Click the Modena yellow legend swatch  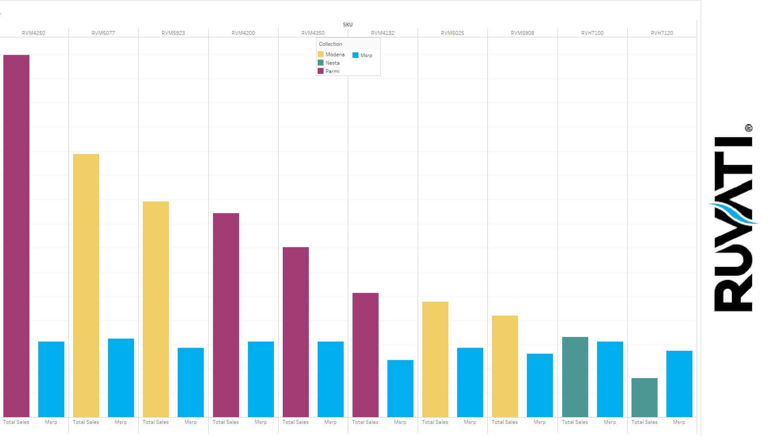coord(321,55)
